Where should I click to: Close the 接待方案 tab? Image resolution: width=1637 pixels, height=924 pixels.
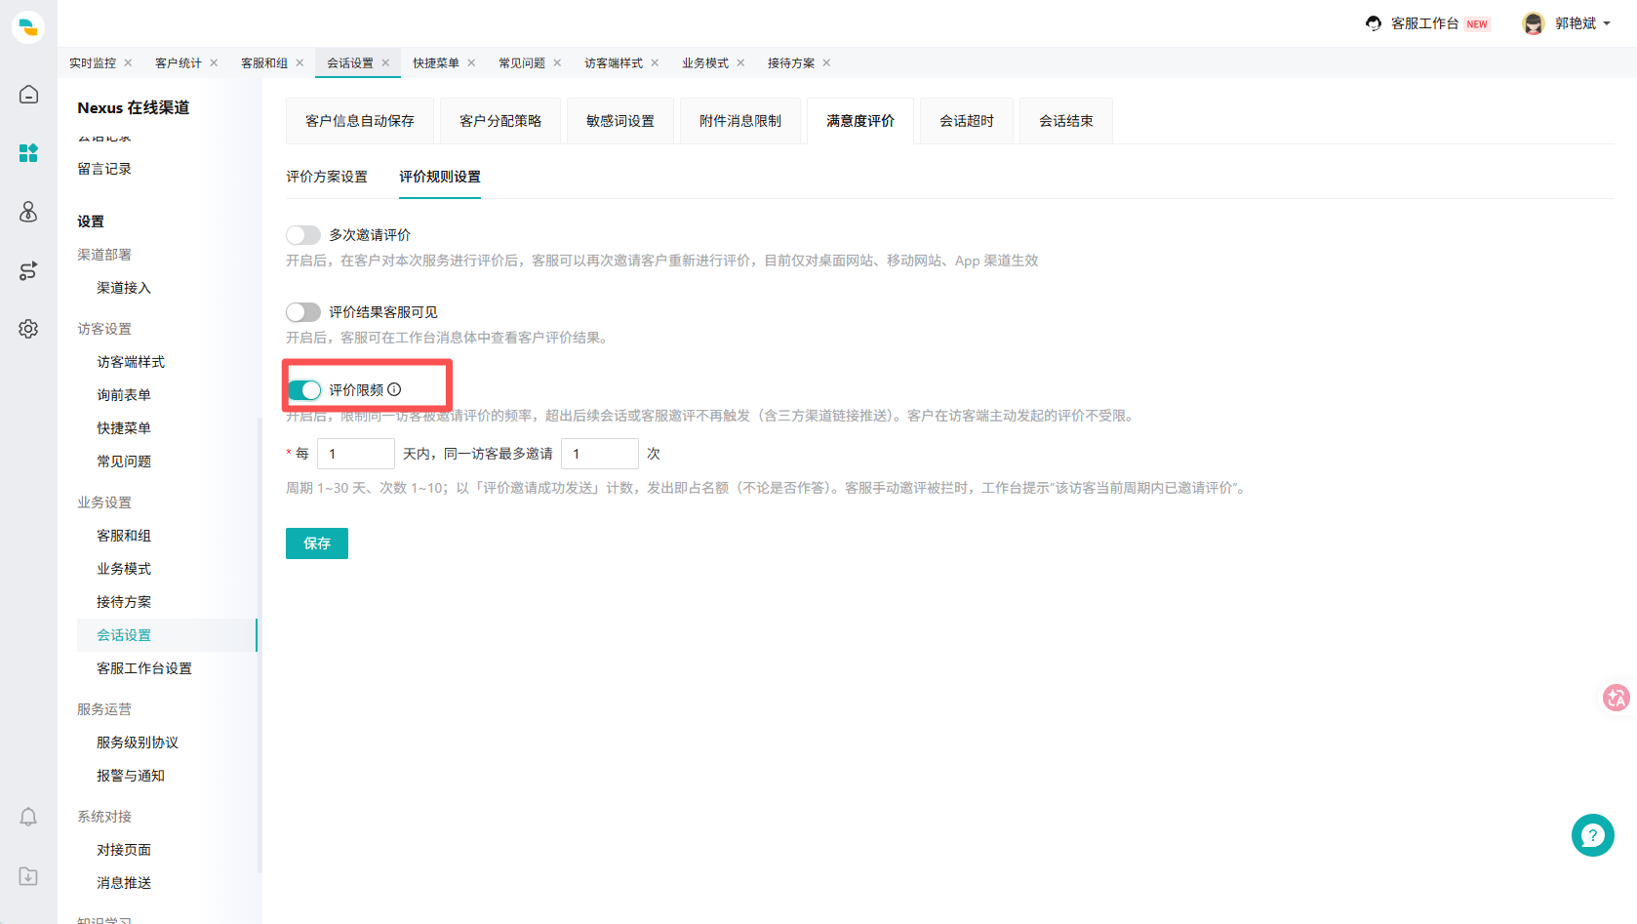pos(826,62)
